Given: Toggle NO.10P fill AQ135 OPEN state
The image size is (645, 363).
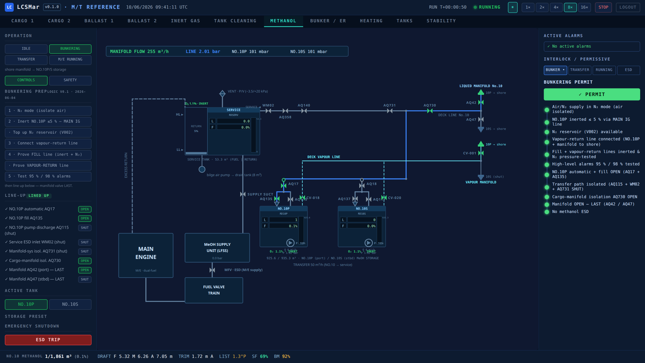Looking at the screenshot, I should [85, 218].
